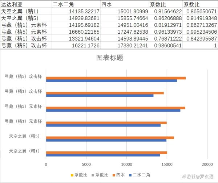Select orange bar for 弓藏（精5）攻击杯
Screen dimensions: 218x183
(x=116, y=78)
